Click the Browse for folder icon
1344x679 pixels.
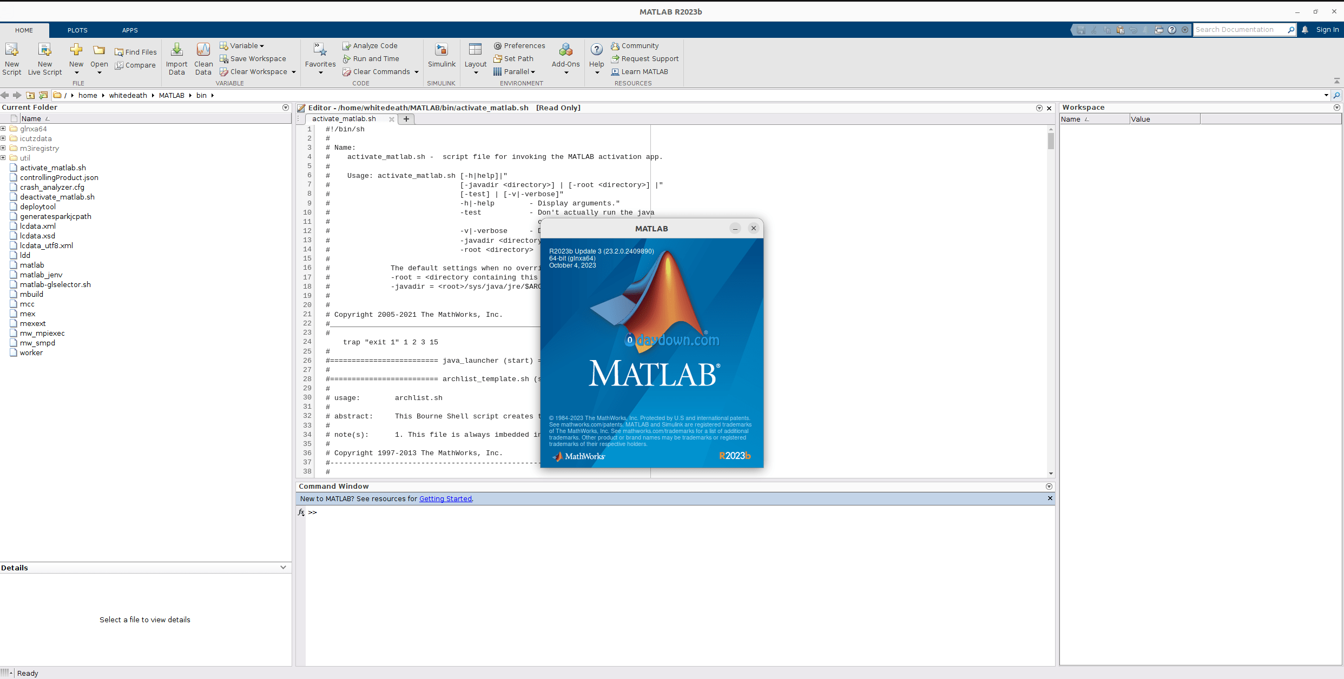click(x=43, y=95)
